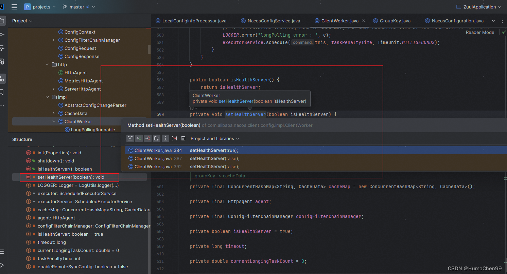Open the master branch dropdown
507x274 pixels.
point(79,7)
